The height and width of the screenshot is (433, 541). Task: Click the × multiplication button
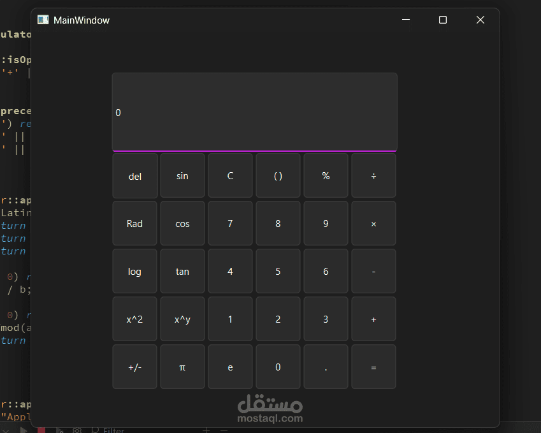coord(373,223)
